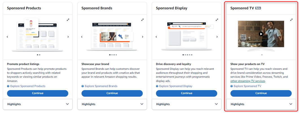Expand the Sponsored Display preview image
Image resolution: width=299 pixels, height=113 pixels.
(217, 20)
